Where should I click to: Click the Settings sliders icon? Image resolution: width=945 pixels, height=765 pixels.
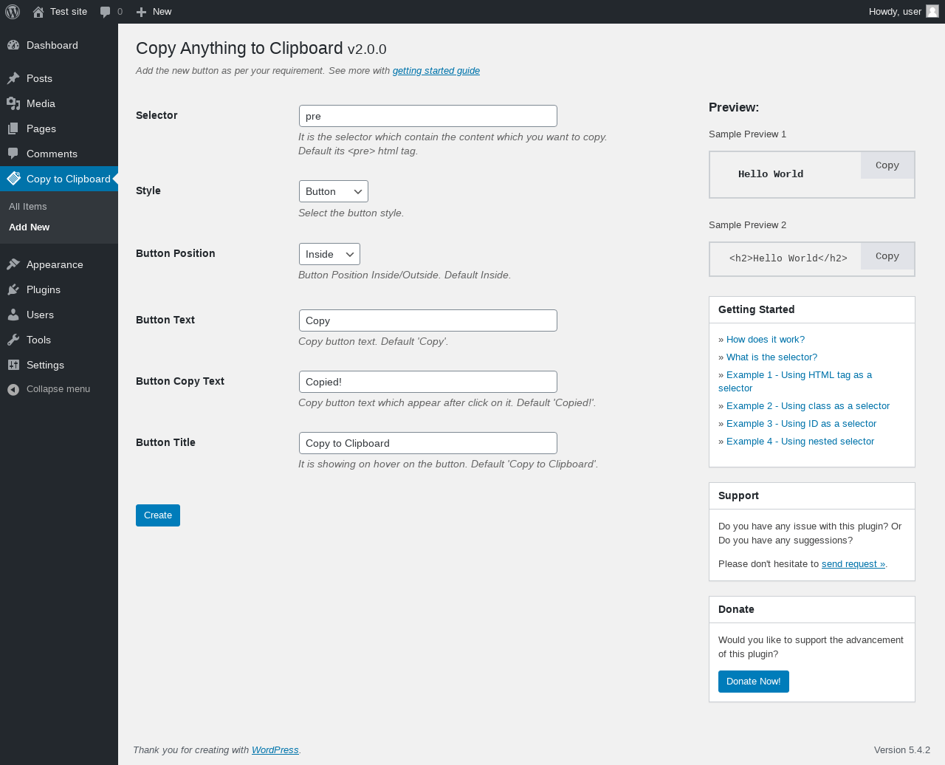click(13, 365)
